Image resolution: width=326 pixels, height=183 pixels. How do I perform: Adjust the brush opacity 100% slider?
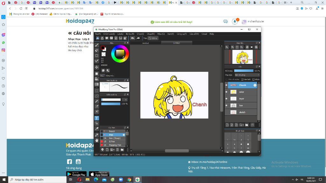[x=111, y=104]
